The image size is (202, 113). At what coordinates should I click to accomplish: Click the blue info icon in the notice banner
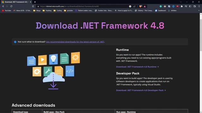point(15,42)
